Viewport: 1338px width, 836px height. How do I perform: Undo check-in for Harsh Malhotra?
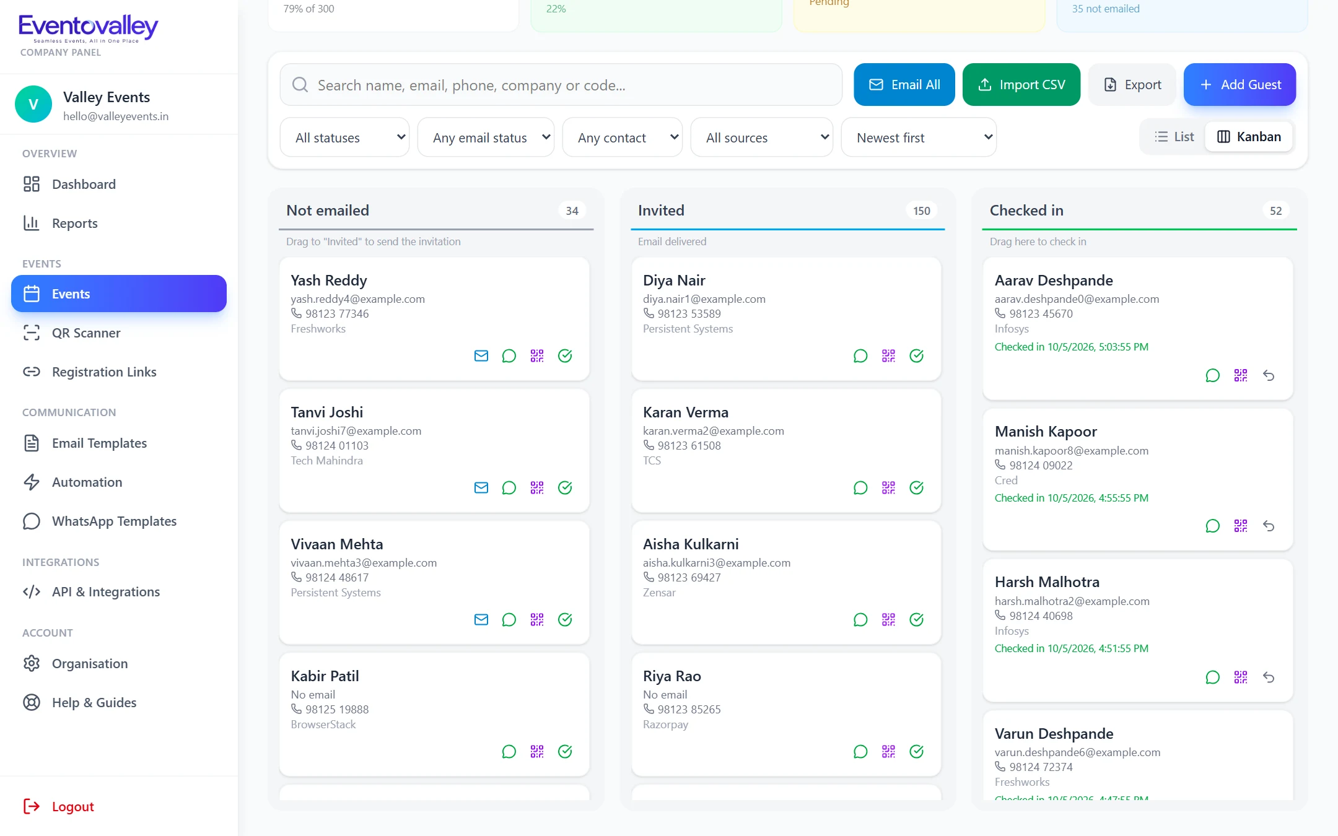click(x=1269, y=677)
